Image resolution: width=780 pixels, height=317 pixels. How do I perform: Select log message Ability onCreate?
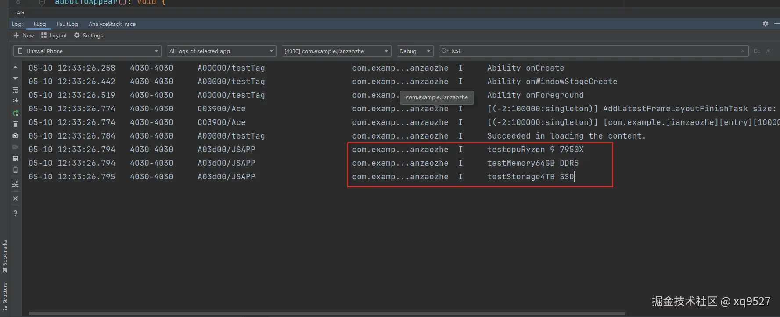525,68
